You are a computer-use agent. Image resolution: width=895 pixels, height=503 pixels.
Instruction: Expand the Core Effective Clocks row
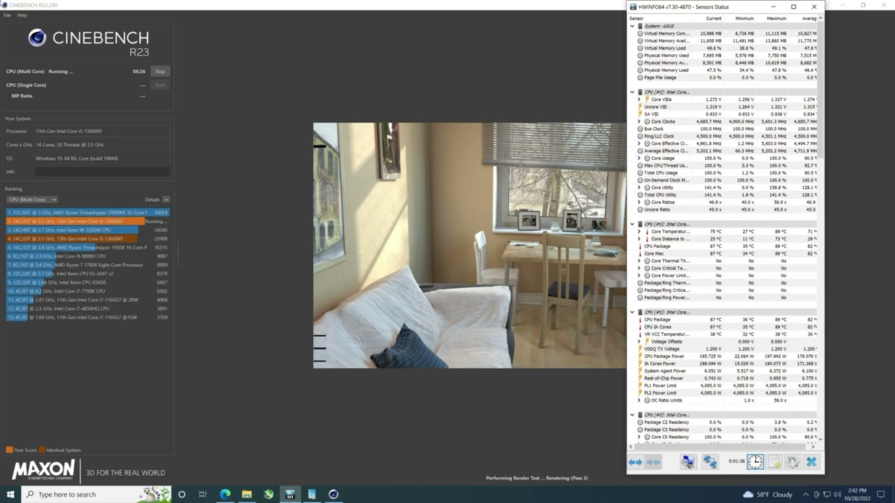[x=639, y=143]
